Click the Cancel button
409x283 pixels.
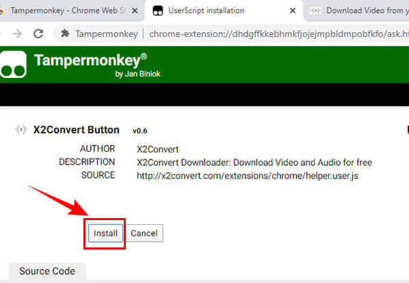pyautogui.click(x=144, y=233)
